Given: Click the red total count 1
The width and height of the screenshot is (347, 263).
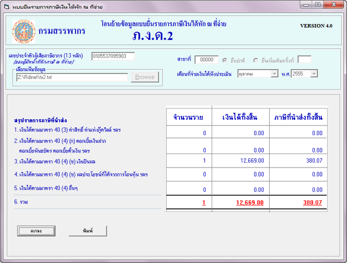Looking at the screenshot, I should click(204, 202).
